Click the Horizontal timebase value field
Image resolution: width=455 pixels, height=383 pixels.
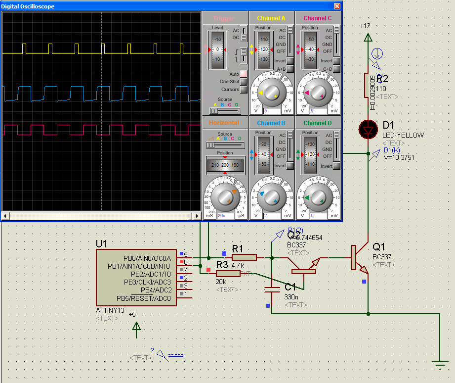(226, 216)
